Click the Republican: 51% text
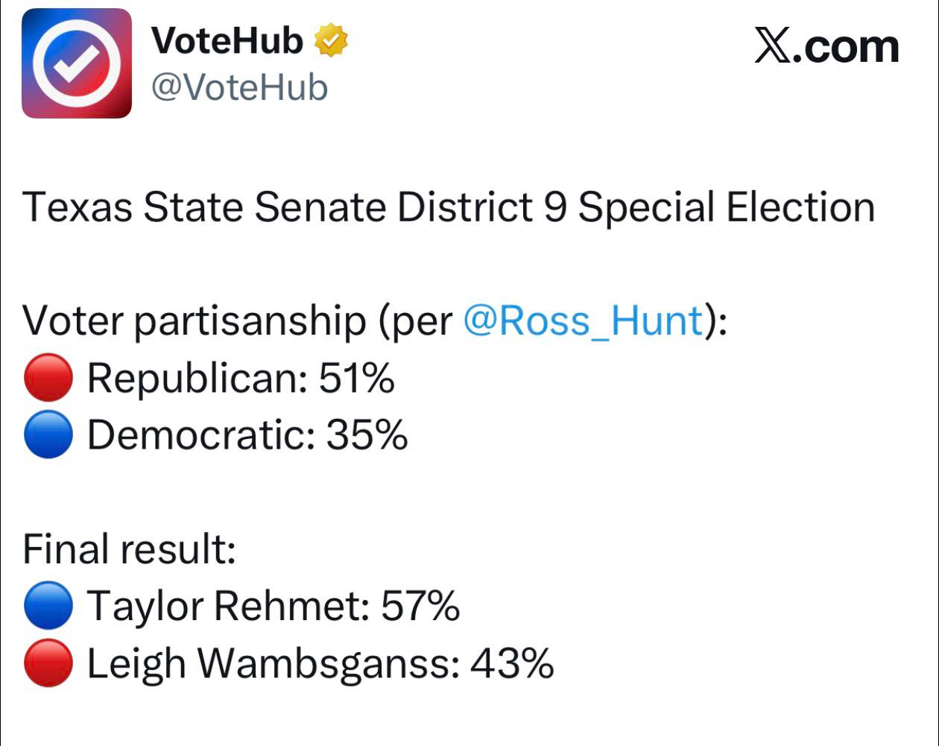 [240, 379]
